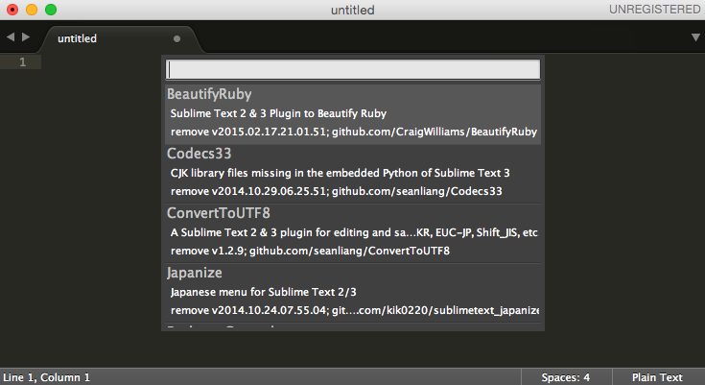Focus the package search input field

pos(353,70)
